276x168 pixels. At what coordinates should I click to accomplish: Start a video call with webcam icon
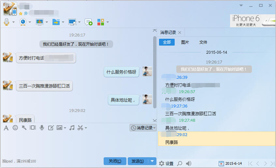tap(23, 22)
